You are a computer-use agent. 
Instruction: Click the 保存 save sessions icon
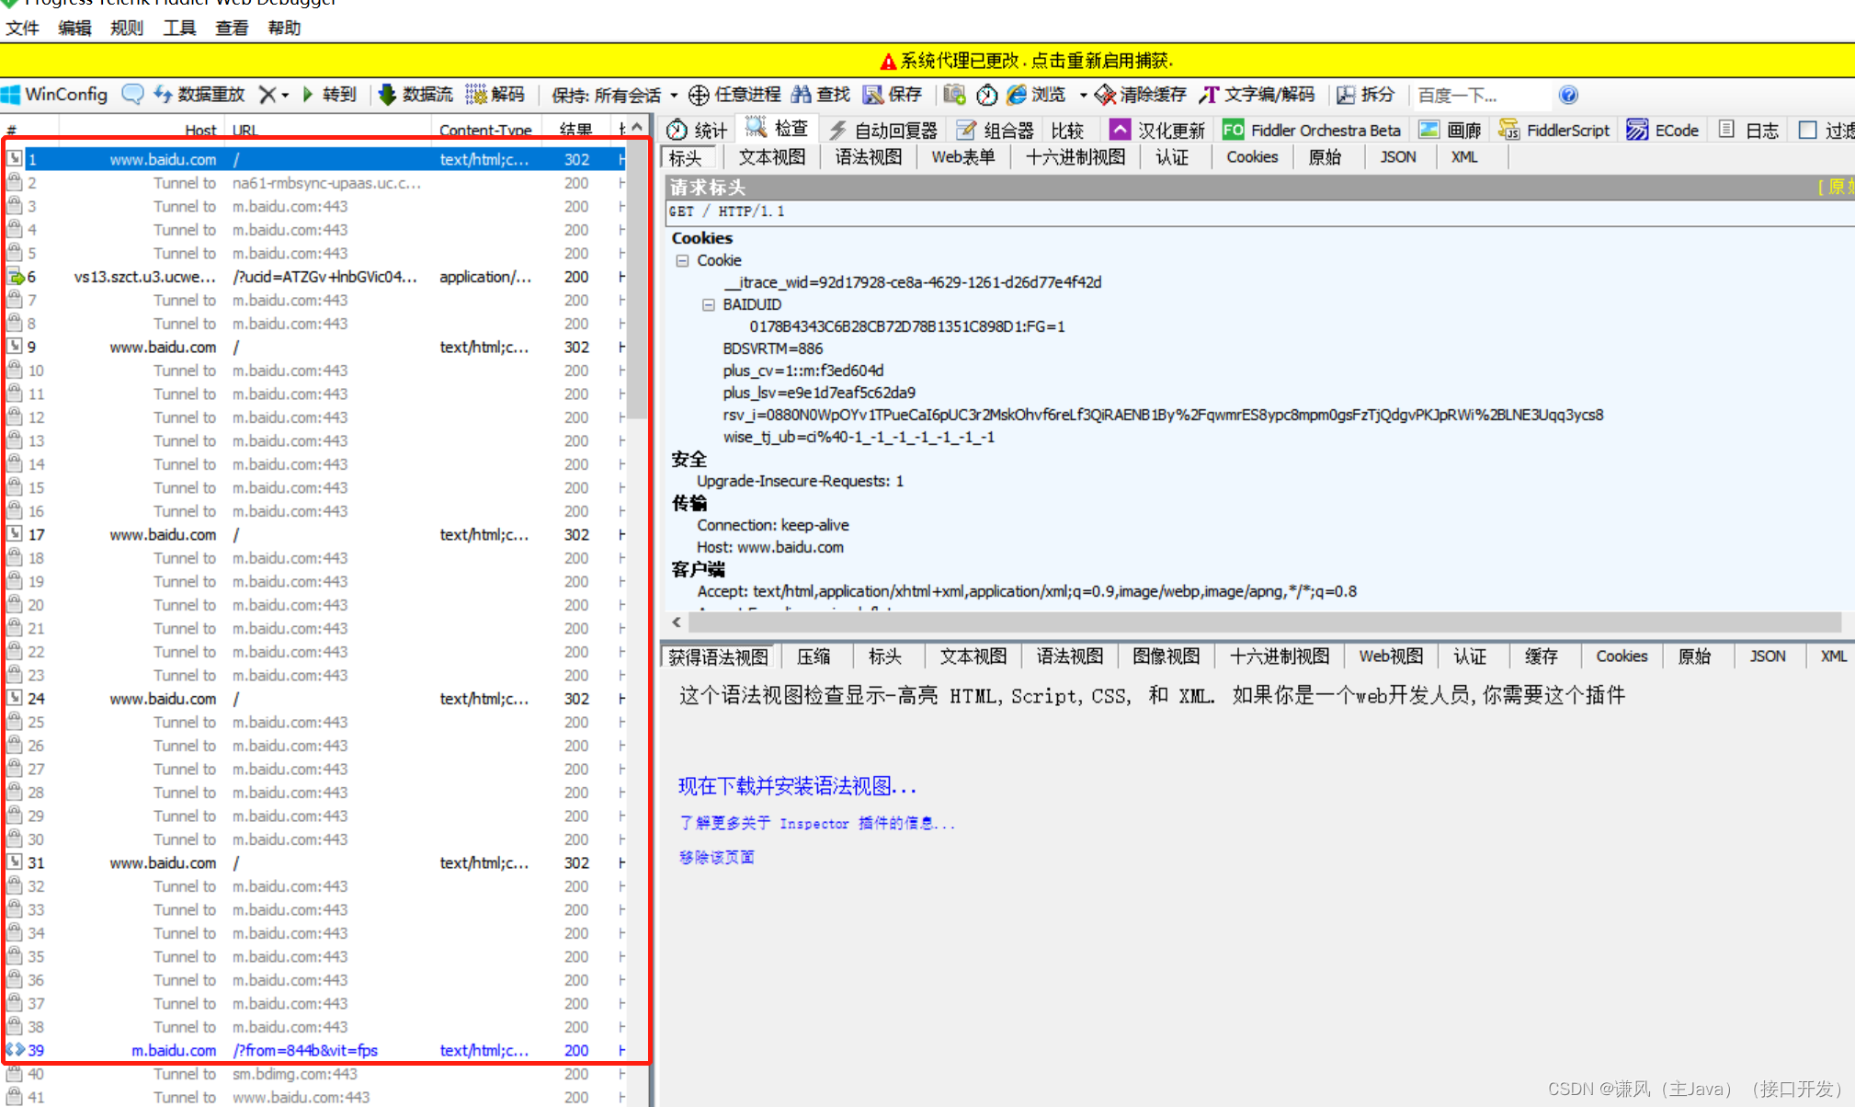tap(892, 95)
